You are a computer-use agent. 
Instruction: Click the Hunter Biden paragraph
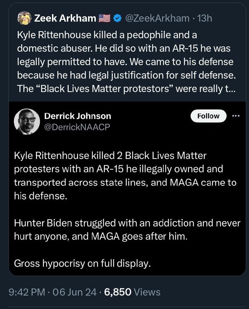point(127,229)
